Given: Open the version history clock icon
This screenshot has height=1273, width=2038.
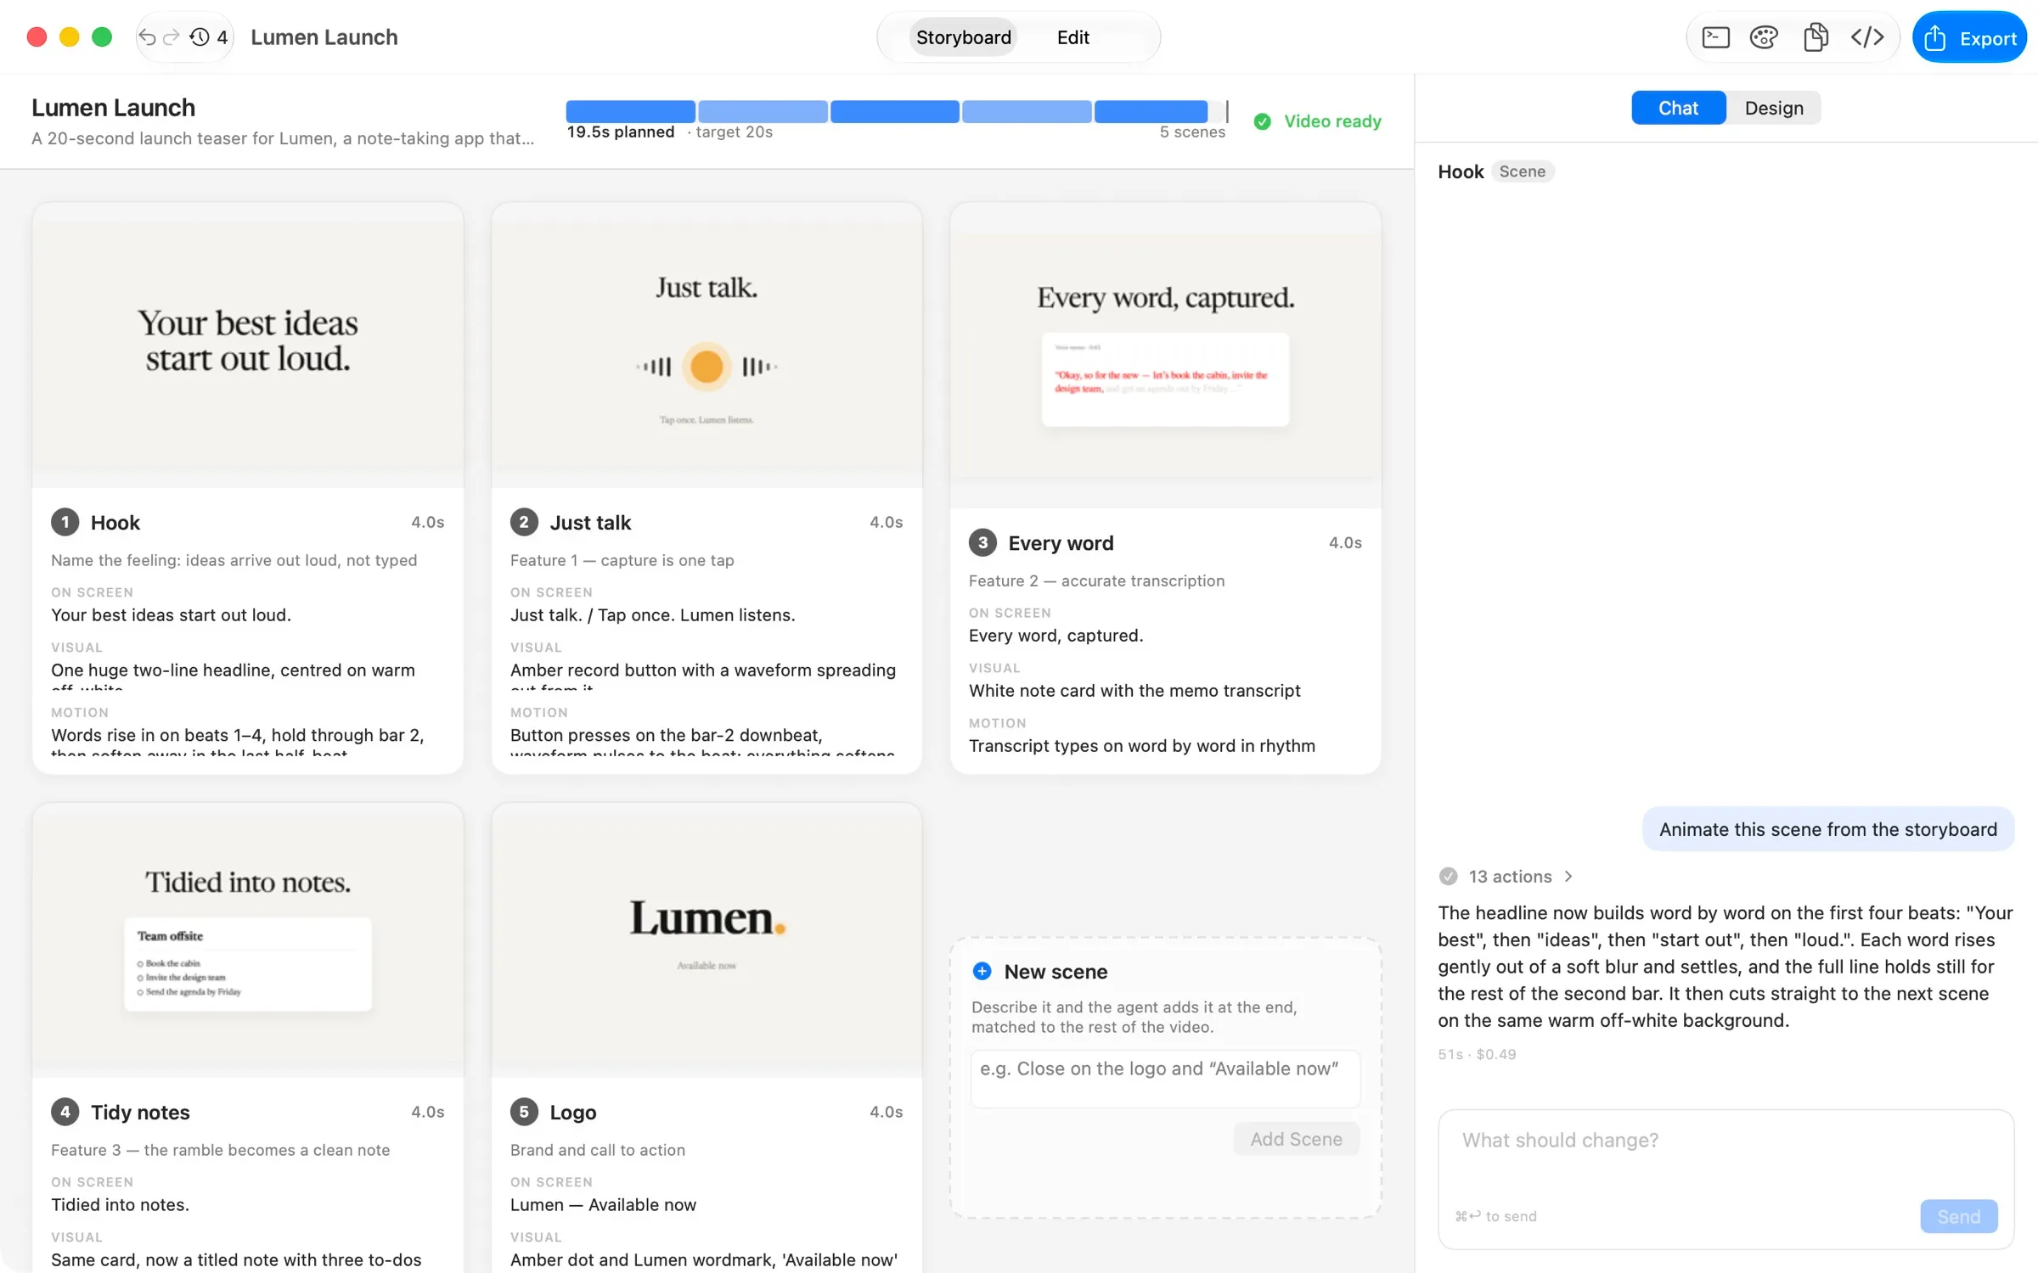Looking at the screenshot, I should [x=200, y=37].
